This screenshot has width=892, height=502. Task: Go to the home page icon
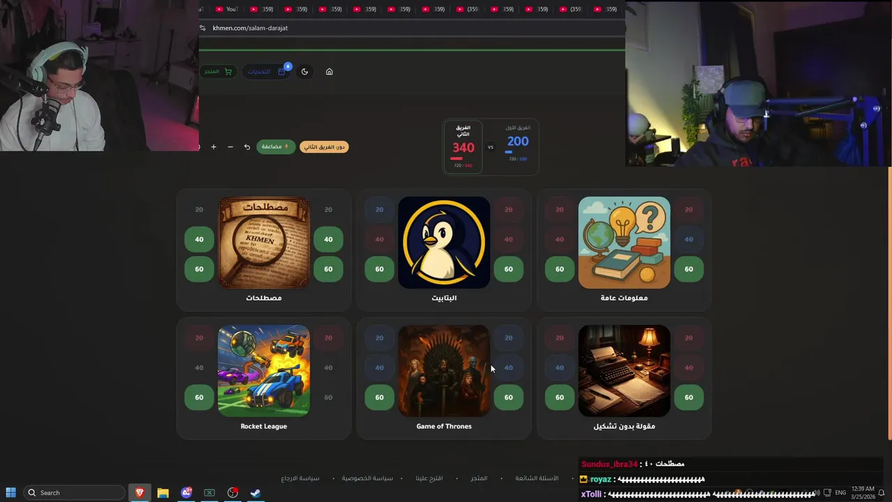pyautogui.click(x=329, y=71)
